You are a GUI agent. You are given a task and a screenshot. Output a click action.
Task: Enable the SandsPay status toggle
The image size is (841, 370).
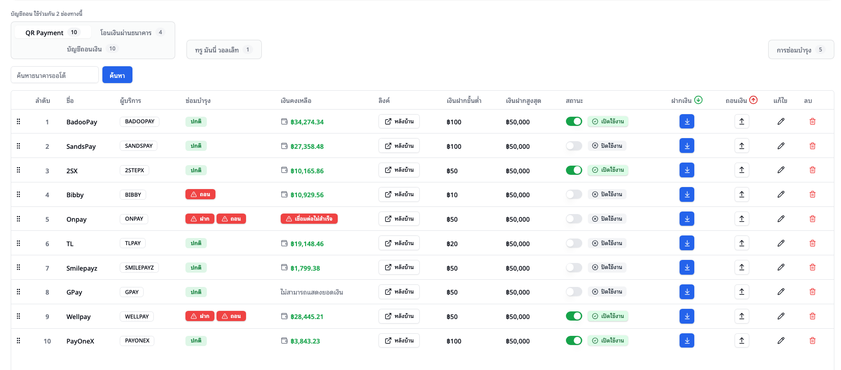[574, 146]
